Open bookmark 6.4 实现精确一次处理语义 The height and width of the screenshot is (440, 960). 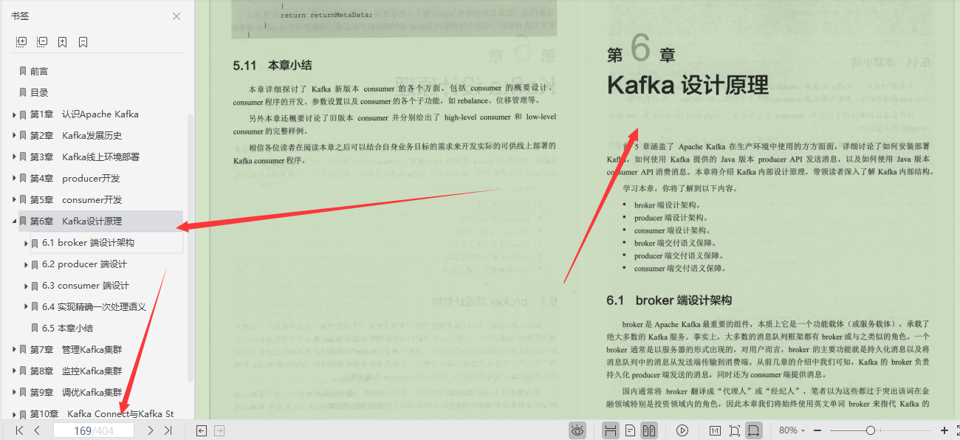94,307
